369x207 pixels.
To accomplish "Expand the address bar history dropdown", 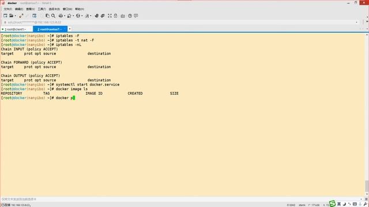I will click(x=356, y=22).
